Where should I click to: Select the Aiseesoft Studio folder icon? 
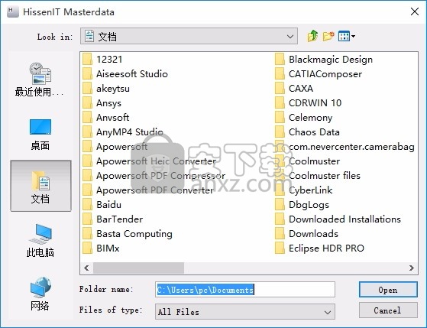[x=87, y=73]
